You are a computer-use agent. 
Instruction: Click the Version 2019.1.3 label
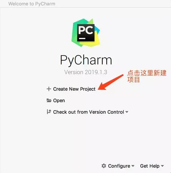[x=86, y=72]
